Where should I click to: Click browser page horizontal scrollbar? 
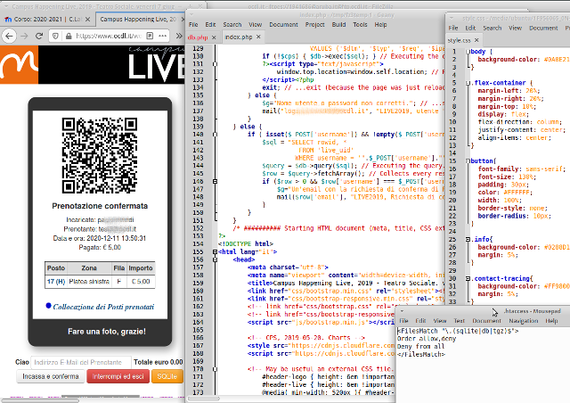click(x=39, y=400)
